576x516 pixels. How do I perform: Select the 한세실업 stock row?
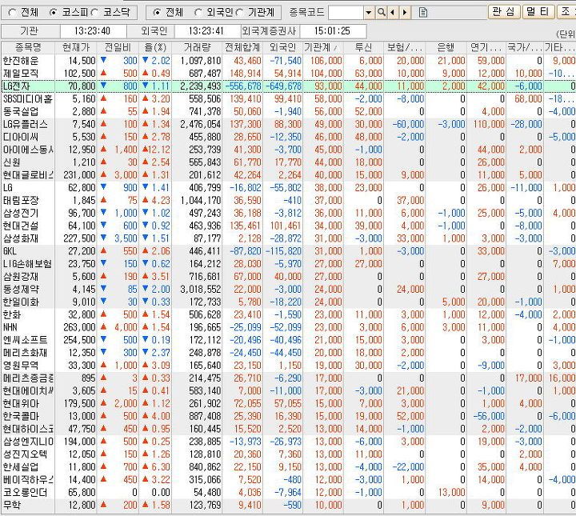point(288,467)
